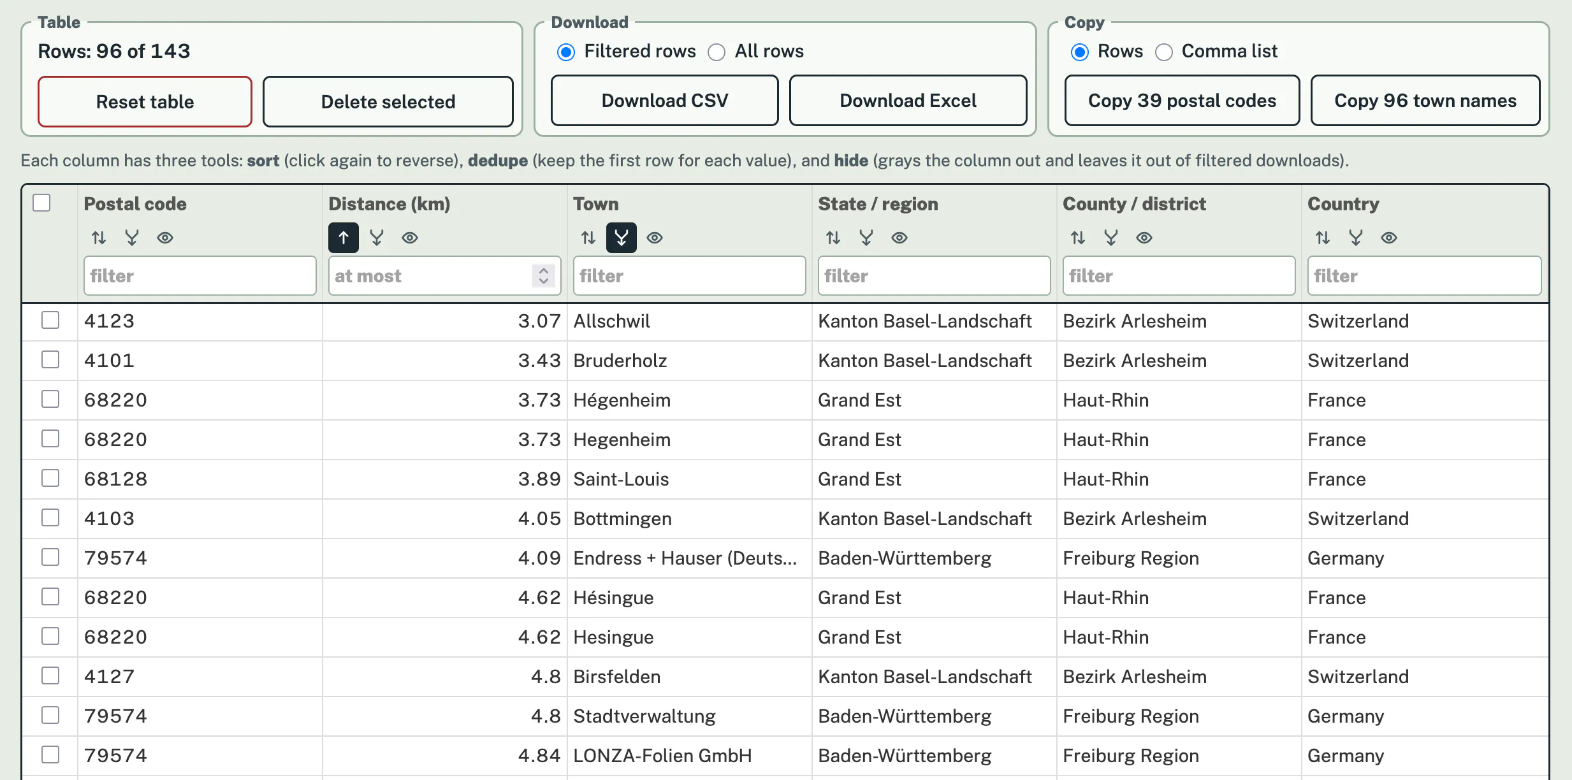Sort the State / region column
Image resolution: width=1572 pixels, height=780 pixels.
pyautogui.click(x=833, y=238)
